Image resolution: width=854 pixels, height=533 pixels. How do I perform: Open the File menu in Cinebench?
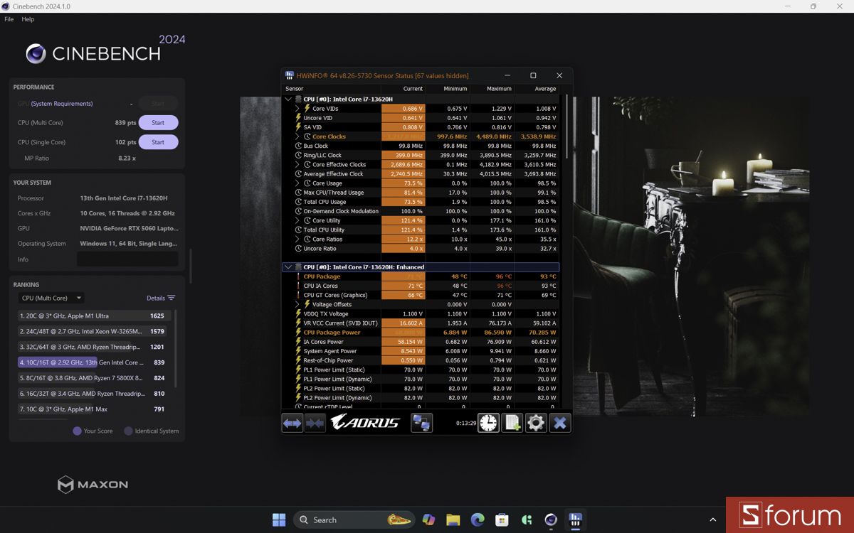(9, 19)
